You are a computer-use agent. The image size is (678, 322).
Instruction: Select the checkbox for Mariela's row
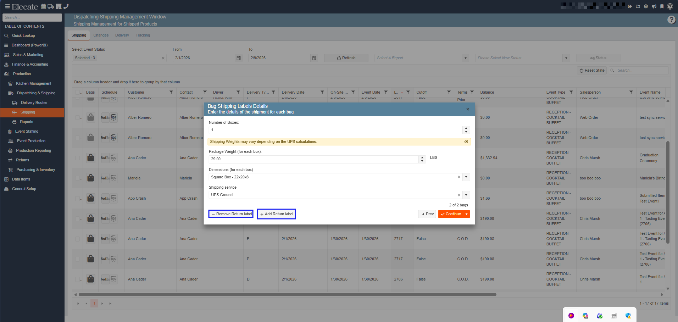[78, 178]
